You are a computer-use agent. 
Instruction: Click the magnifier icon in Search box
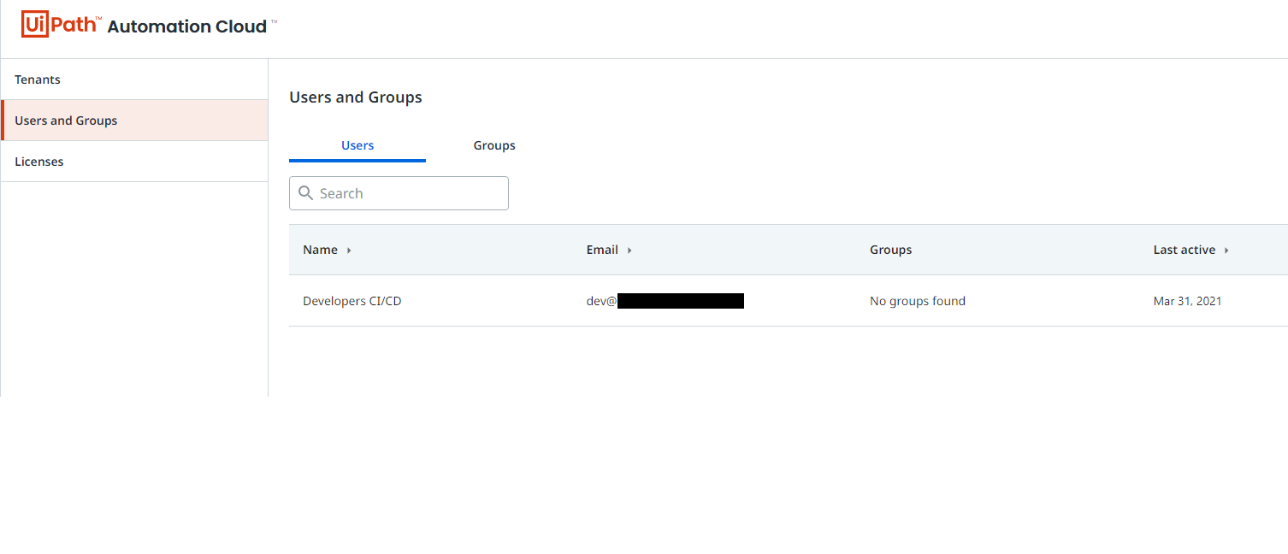click(305, 193)
